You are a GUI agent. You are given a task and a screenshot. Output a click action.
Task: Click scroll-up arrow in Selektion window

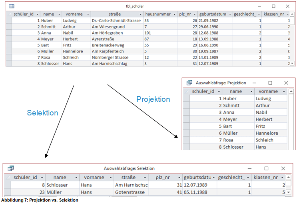pos(289,178)
